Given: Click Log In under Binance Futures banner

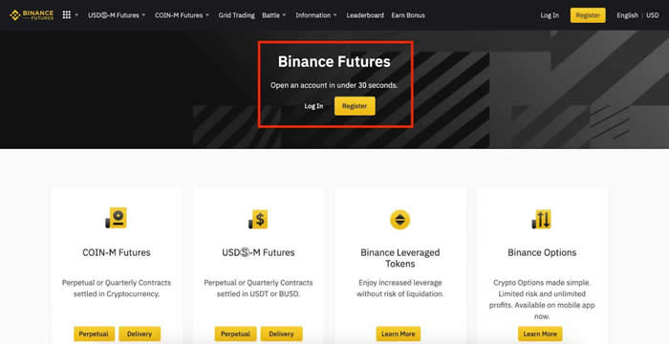Looking at the screenshot, I should click(x=313, y=106).
